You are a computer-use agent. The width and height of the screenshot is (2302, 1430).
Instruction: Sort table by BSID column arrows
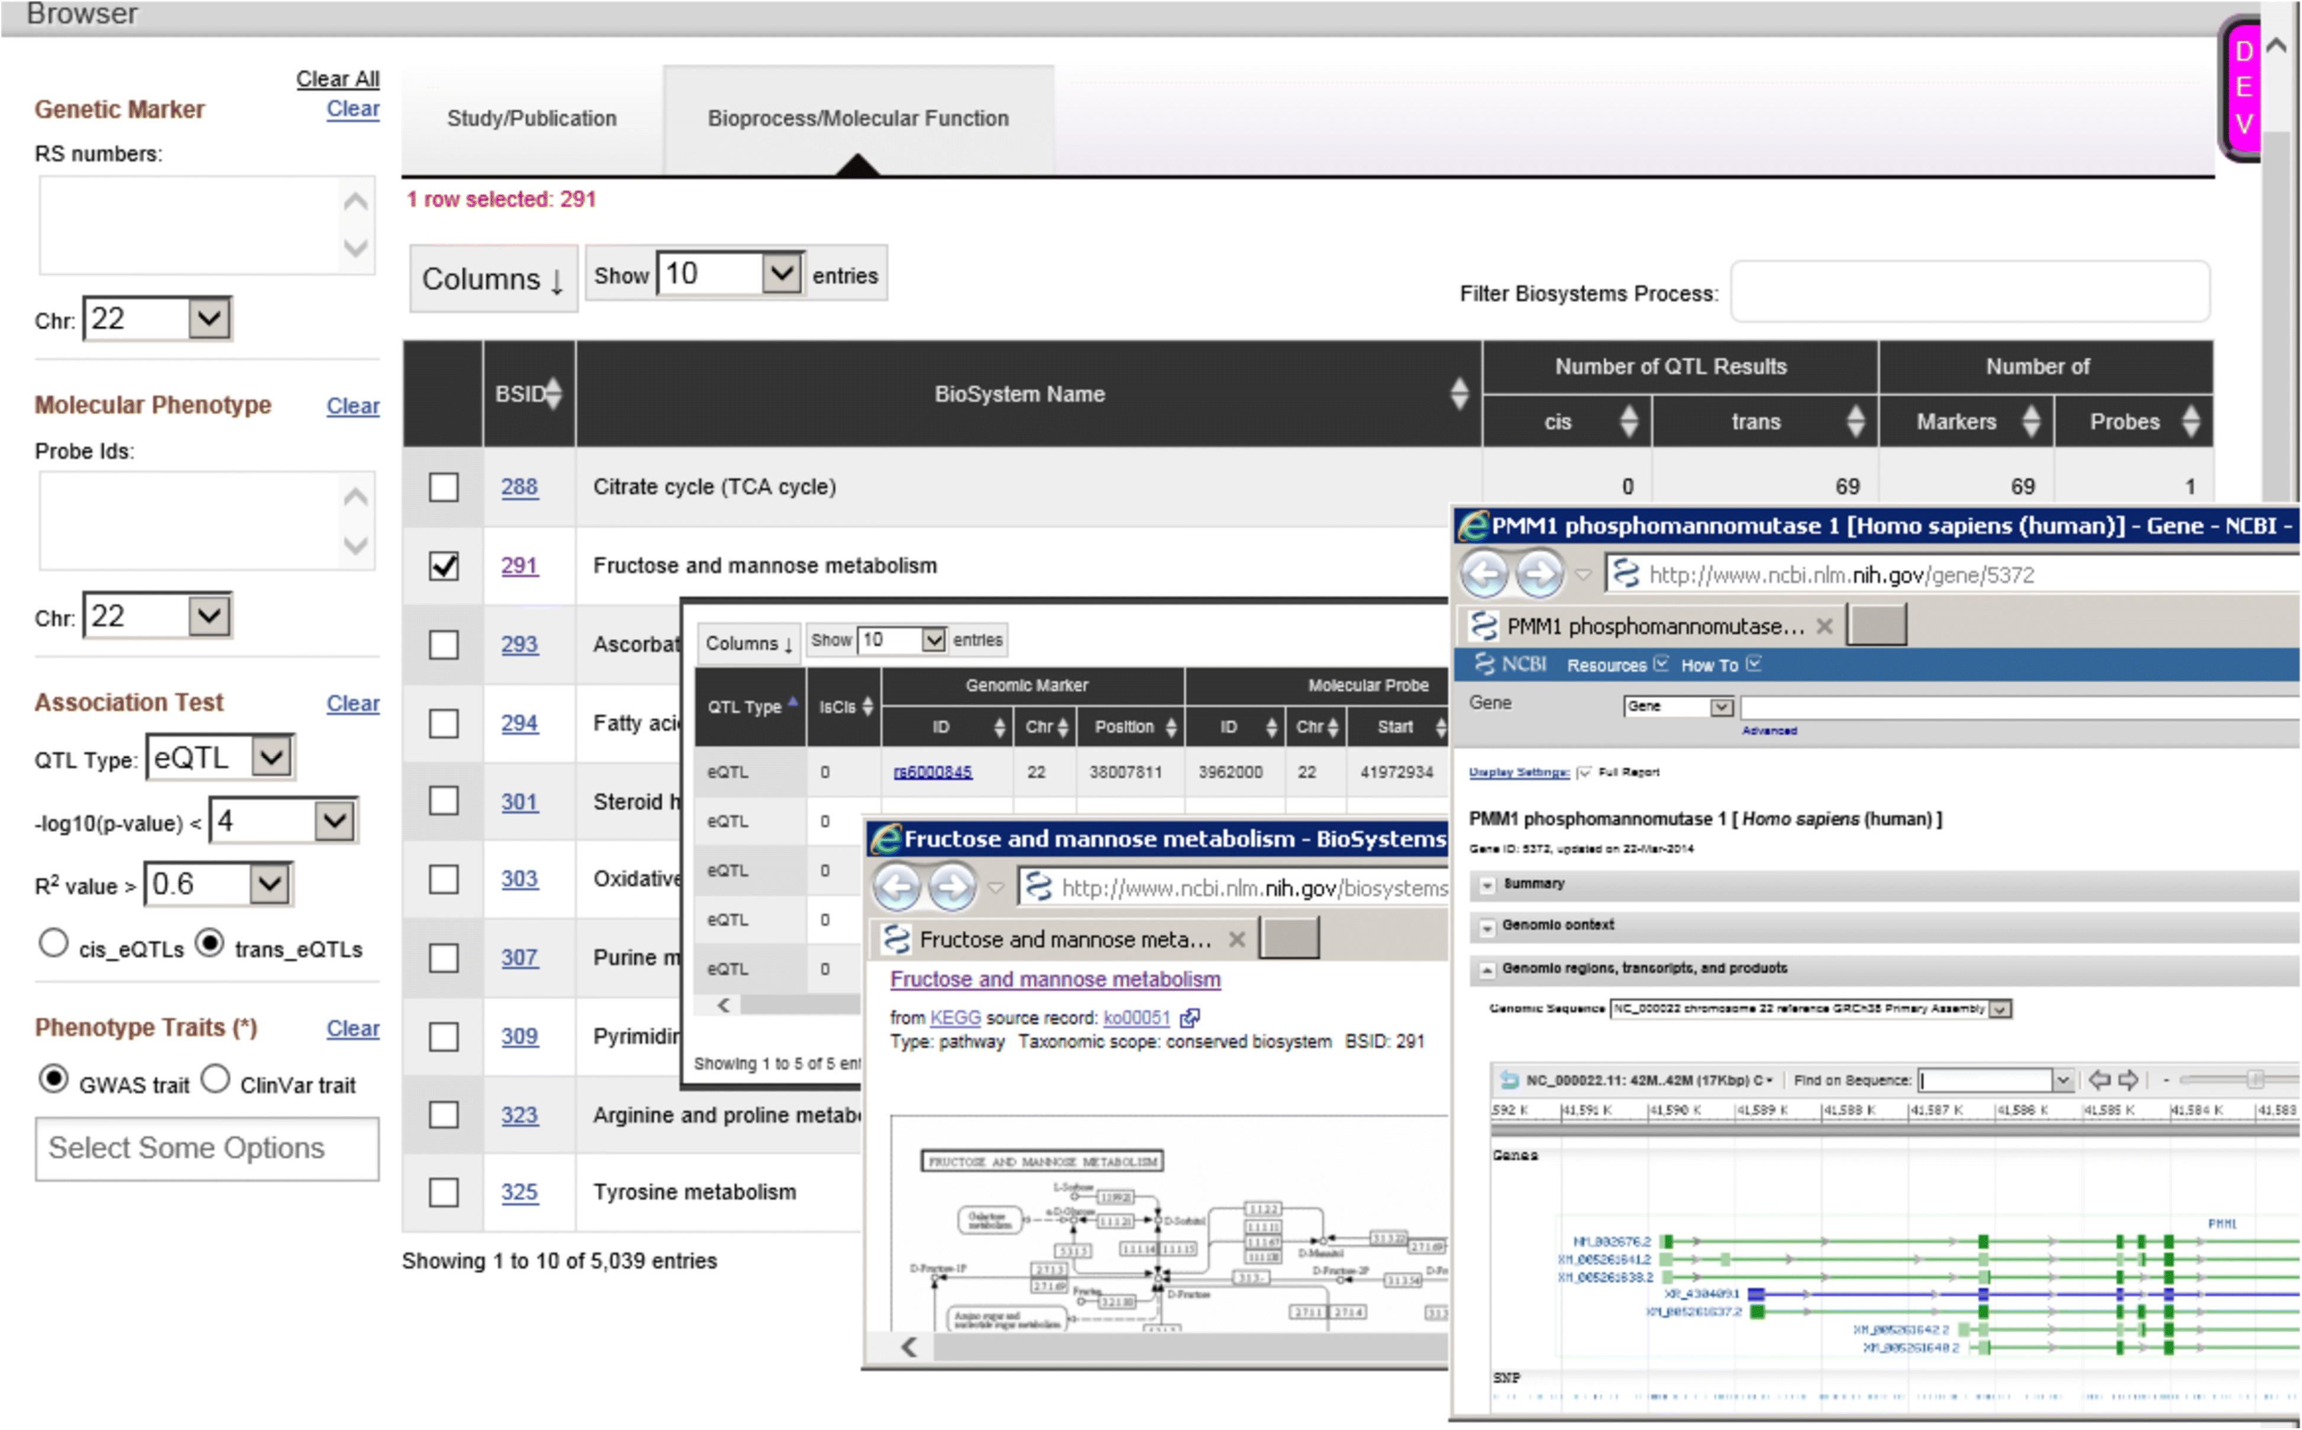[x=554, y=393]
